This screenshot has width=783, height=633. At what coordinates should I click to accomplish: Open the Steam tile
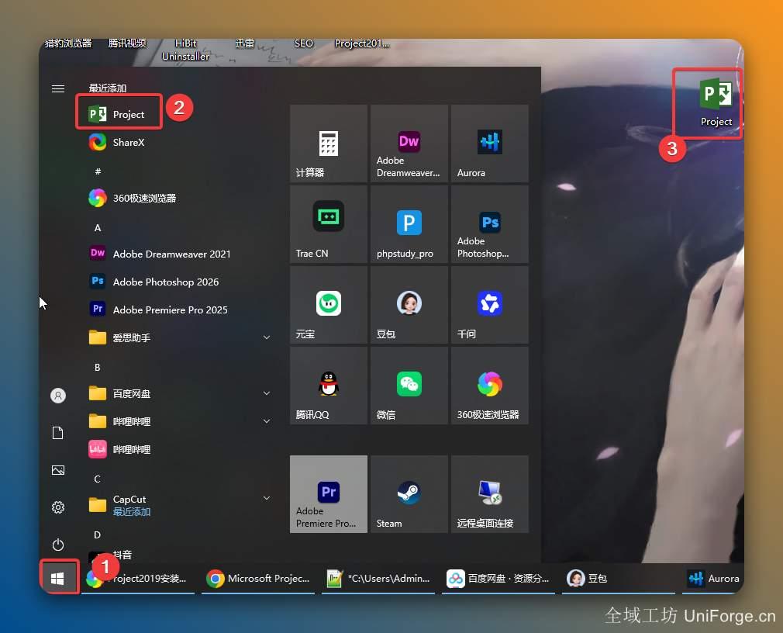pos(409,494)
